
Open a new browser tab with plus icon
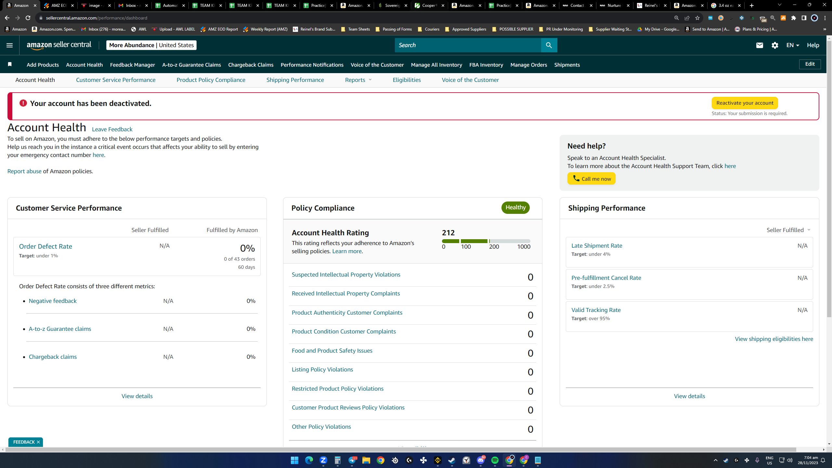click(x=751, y=6)
